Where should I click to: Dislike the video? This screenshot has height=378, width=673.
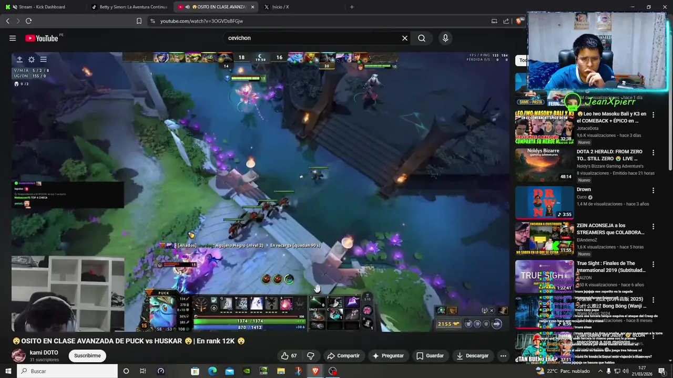pos(311,355)
